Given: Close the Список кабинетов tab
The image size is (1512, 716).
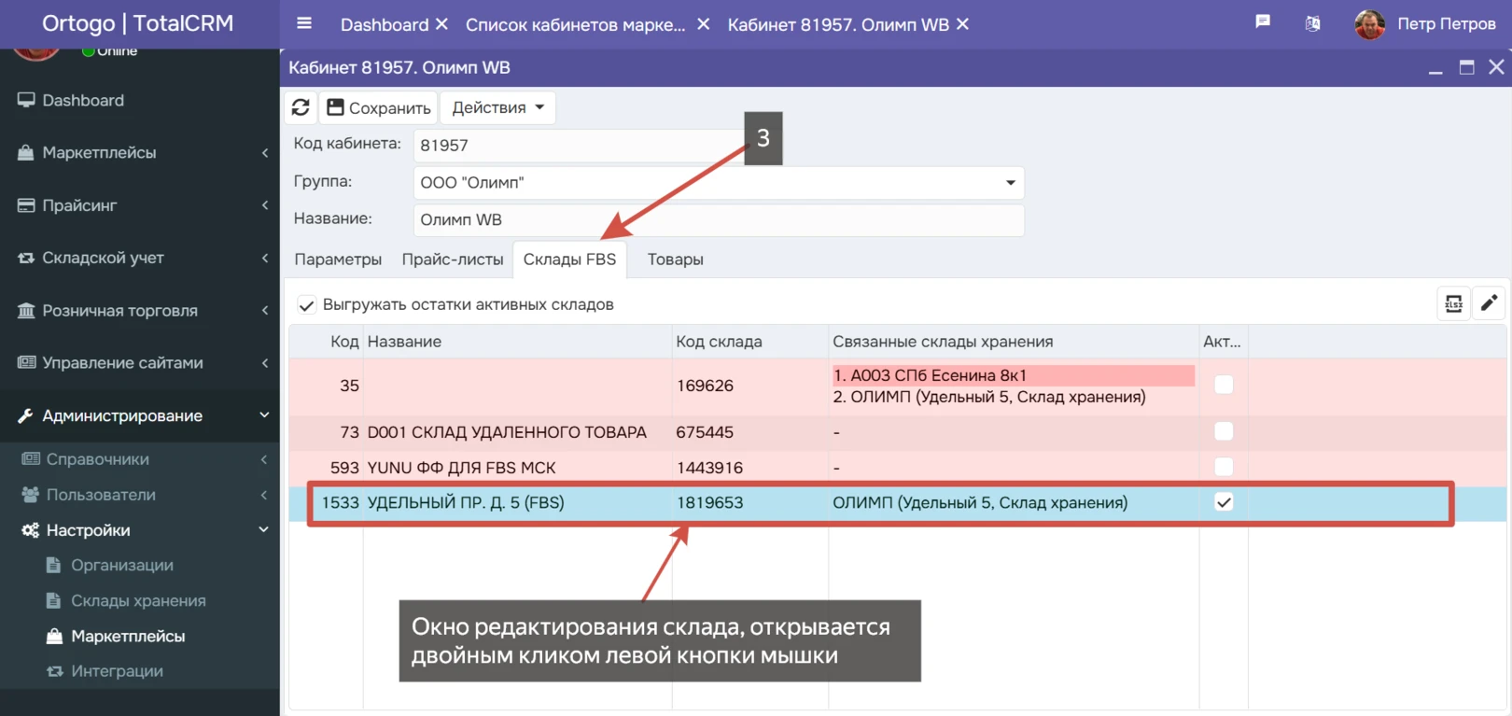Looking at the screenshot, I should 704,24.
